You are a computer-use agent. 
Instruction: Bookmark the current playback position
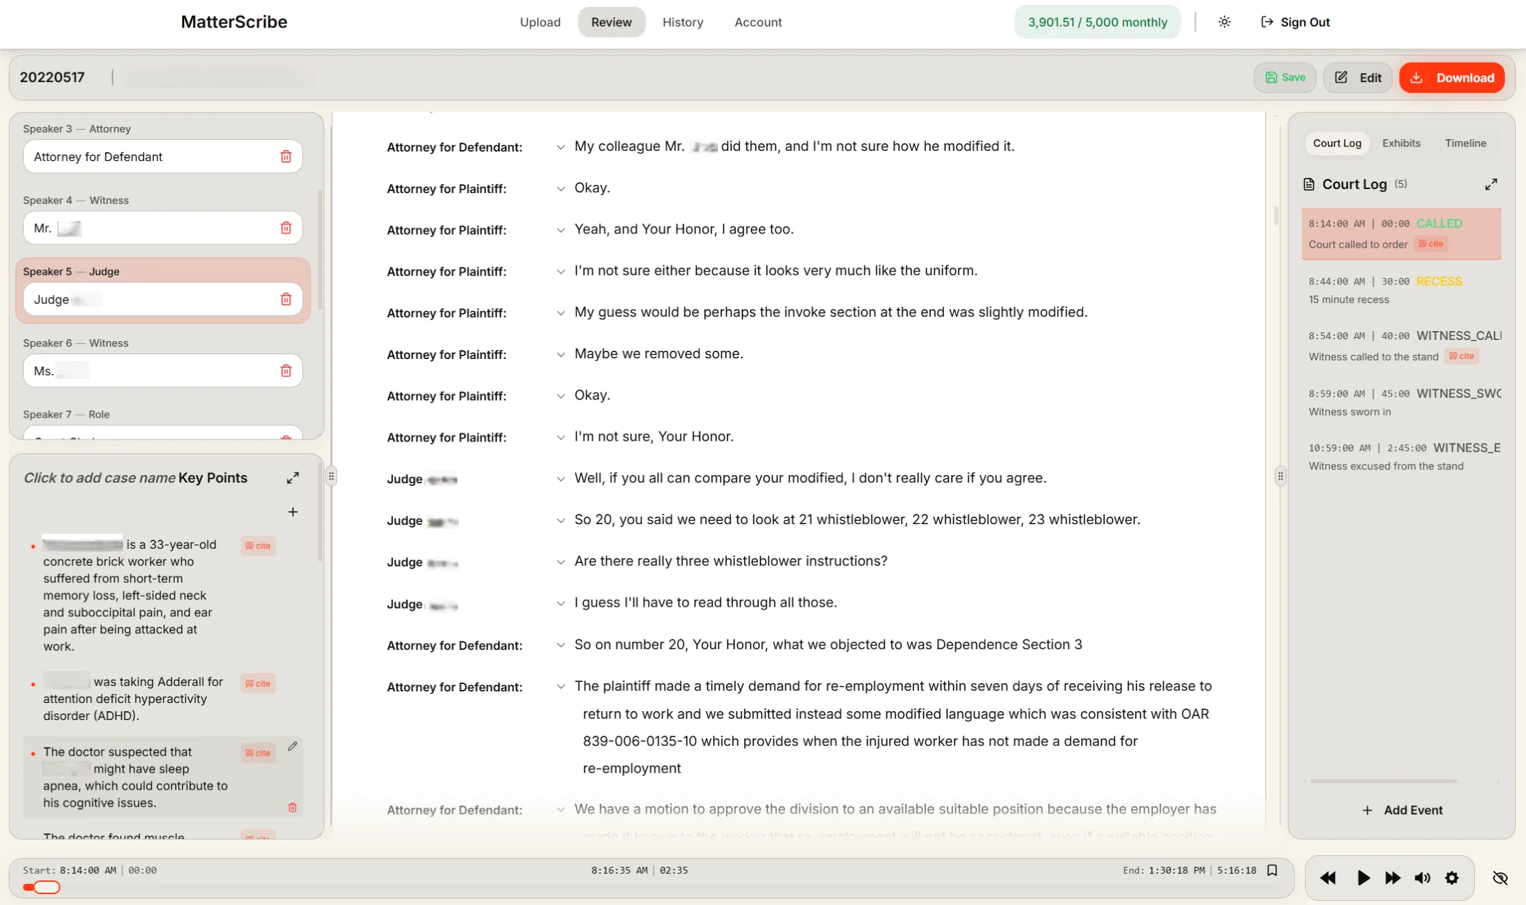1272,870
